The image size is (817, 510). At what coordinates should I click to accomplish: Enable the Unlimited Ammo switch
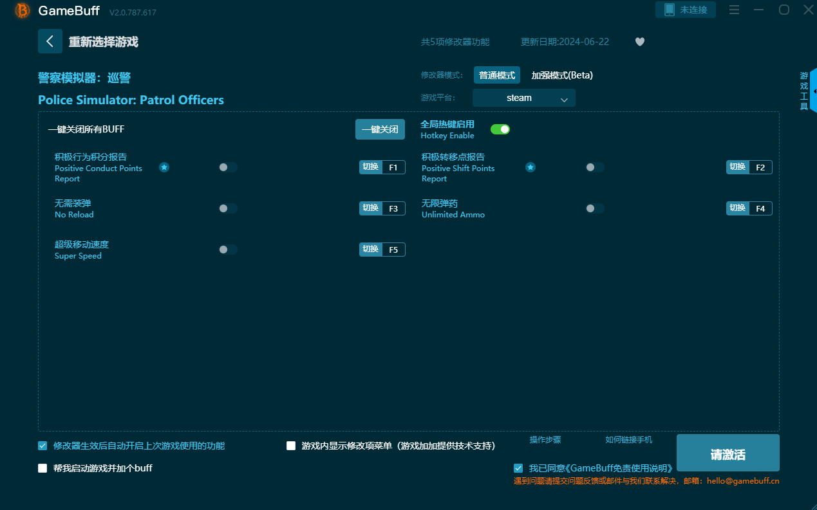(x=594, y=208)
